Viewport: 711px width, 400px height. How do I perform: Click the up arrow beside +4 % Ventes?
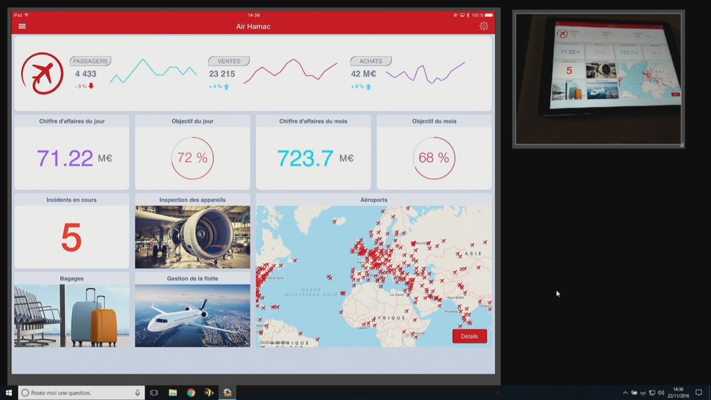click(227, 87)
